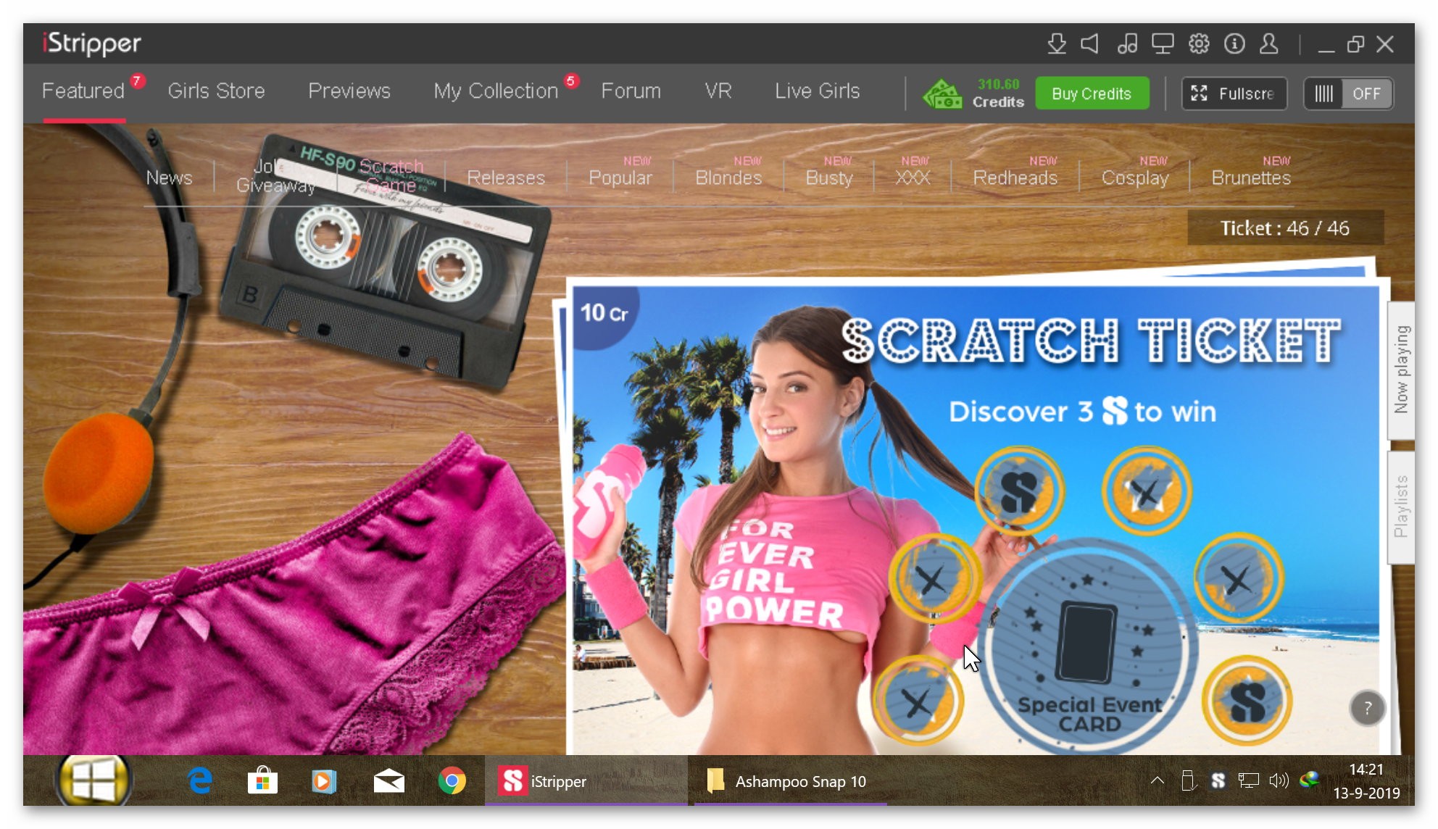The image size is (1438, 829).
Task: Click the round question mark help button
Action: [1367, 708]
